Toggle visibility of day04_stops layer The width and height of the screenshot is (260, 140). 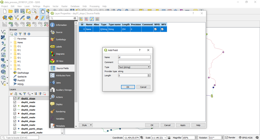coord(15,121)
